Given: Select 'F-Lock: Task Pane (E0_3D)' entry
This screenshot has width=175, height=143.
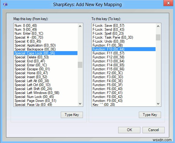Looking at the screenshot, I should point(124,37).
